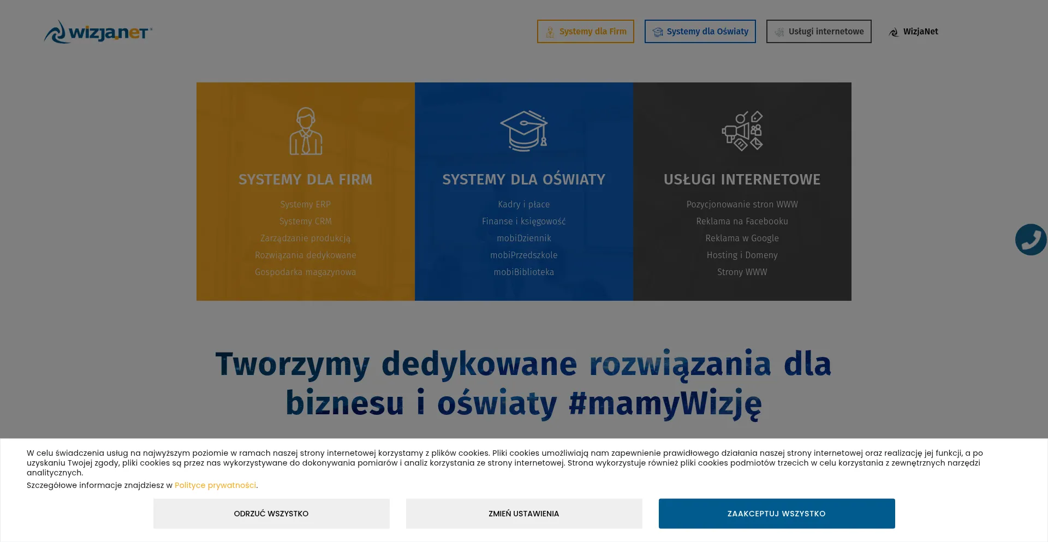Open the floating phone contact icon

(x=1031, y=239)
